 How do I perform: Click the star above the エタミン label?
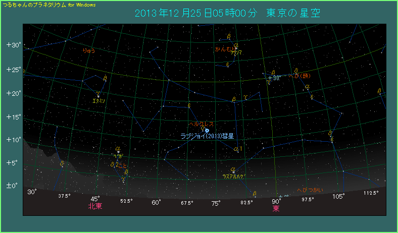tap(98, 95)
